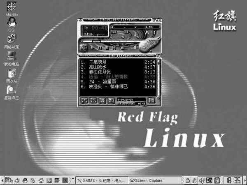
Task: Skip to previous track in XMMS
Action: (x=84, y=48)
